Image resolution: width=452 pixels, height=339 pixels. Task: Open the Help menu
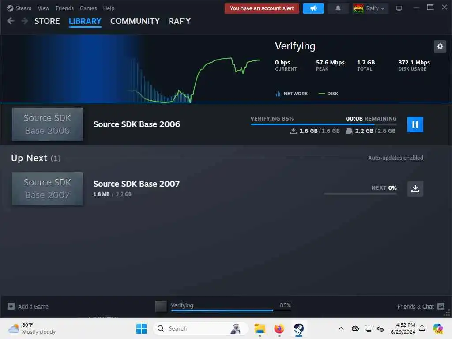[x=109, y=8]
